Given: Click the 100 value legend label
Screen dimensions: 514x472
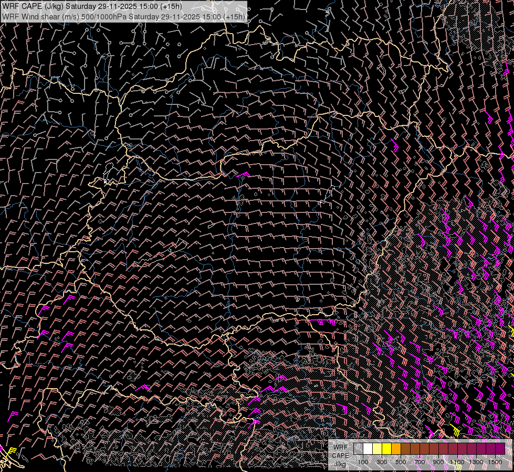Looking at the screenshot, I should tap(363, 462).
